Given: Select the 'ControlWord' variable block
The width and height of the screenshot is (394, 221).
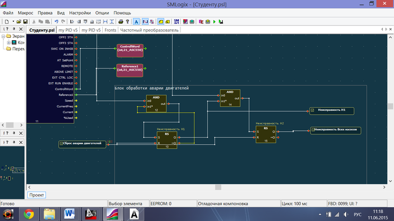Looking at the screenshot, I should [x=130, y=50].
